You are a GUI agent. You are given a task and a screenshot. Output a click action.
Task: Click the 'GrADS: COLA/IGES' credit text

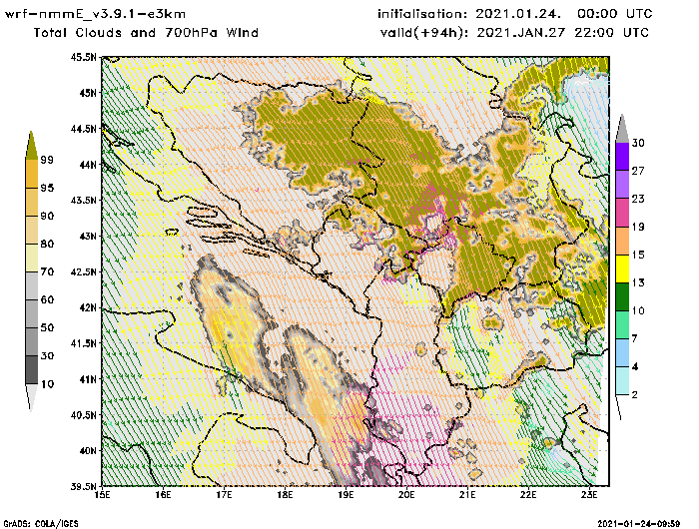coord(41,524)
